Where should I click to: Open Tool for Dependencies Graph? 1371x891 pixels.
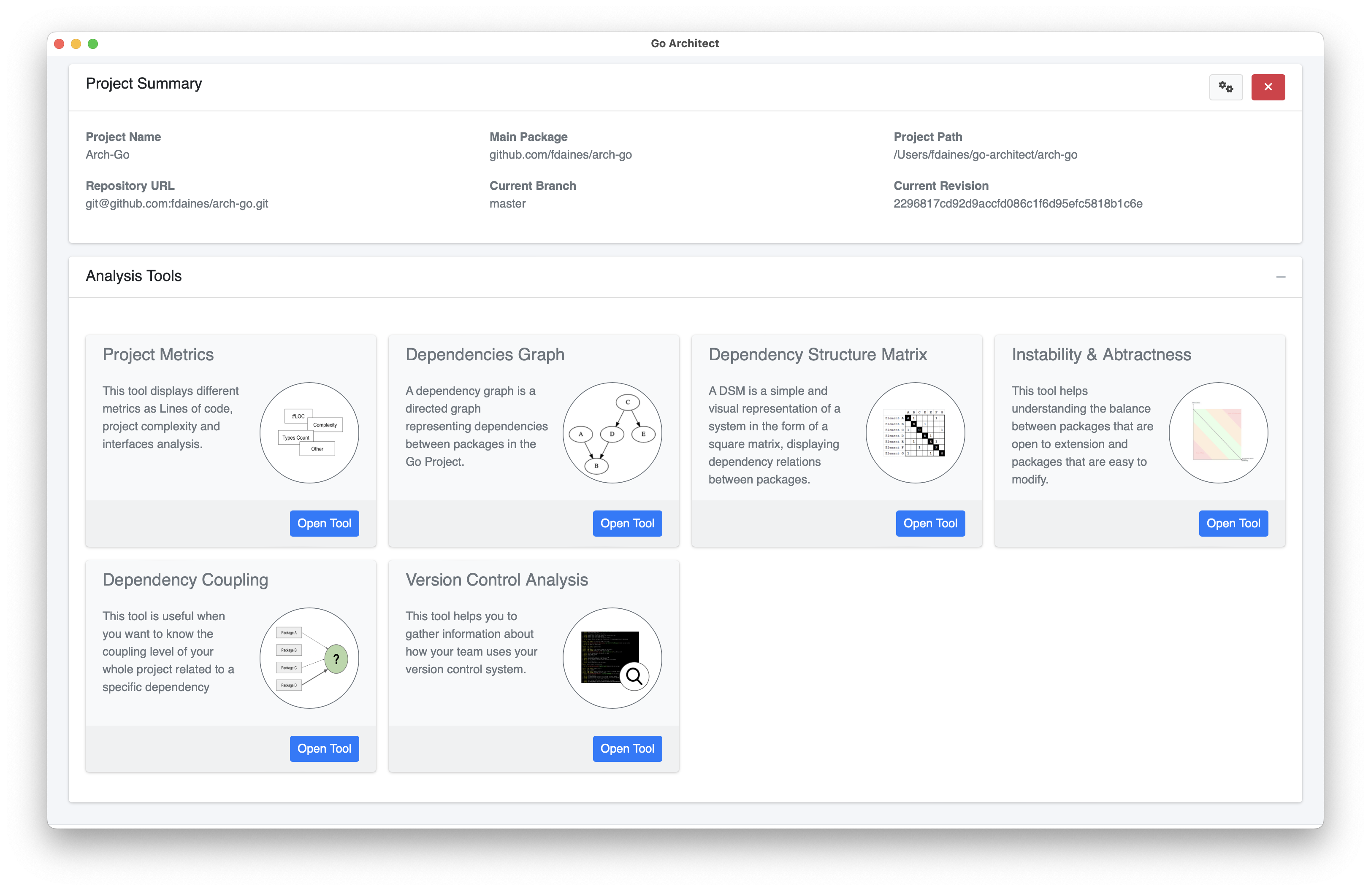(x=627, y=523)
